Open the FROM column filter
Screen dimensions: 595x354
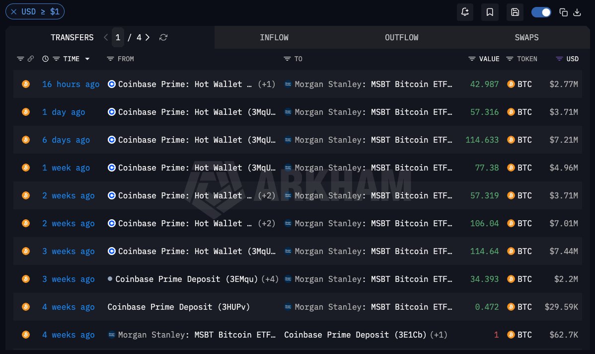(x=110, y=59)
